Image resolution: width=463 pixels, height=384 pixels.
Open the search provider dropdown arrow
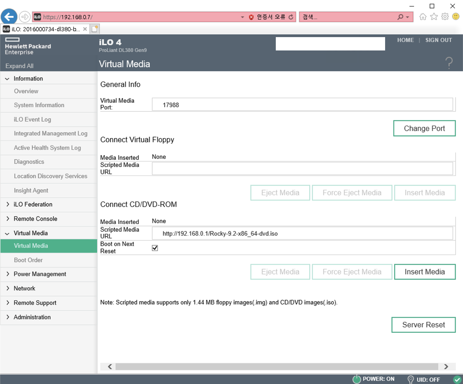[408, 17]
